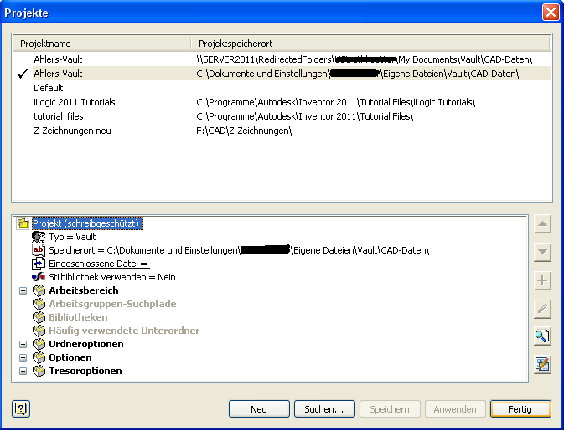
Task: Select the Typ = Vault entry
Action: (x=72, y=237)
